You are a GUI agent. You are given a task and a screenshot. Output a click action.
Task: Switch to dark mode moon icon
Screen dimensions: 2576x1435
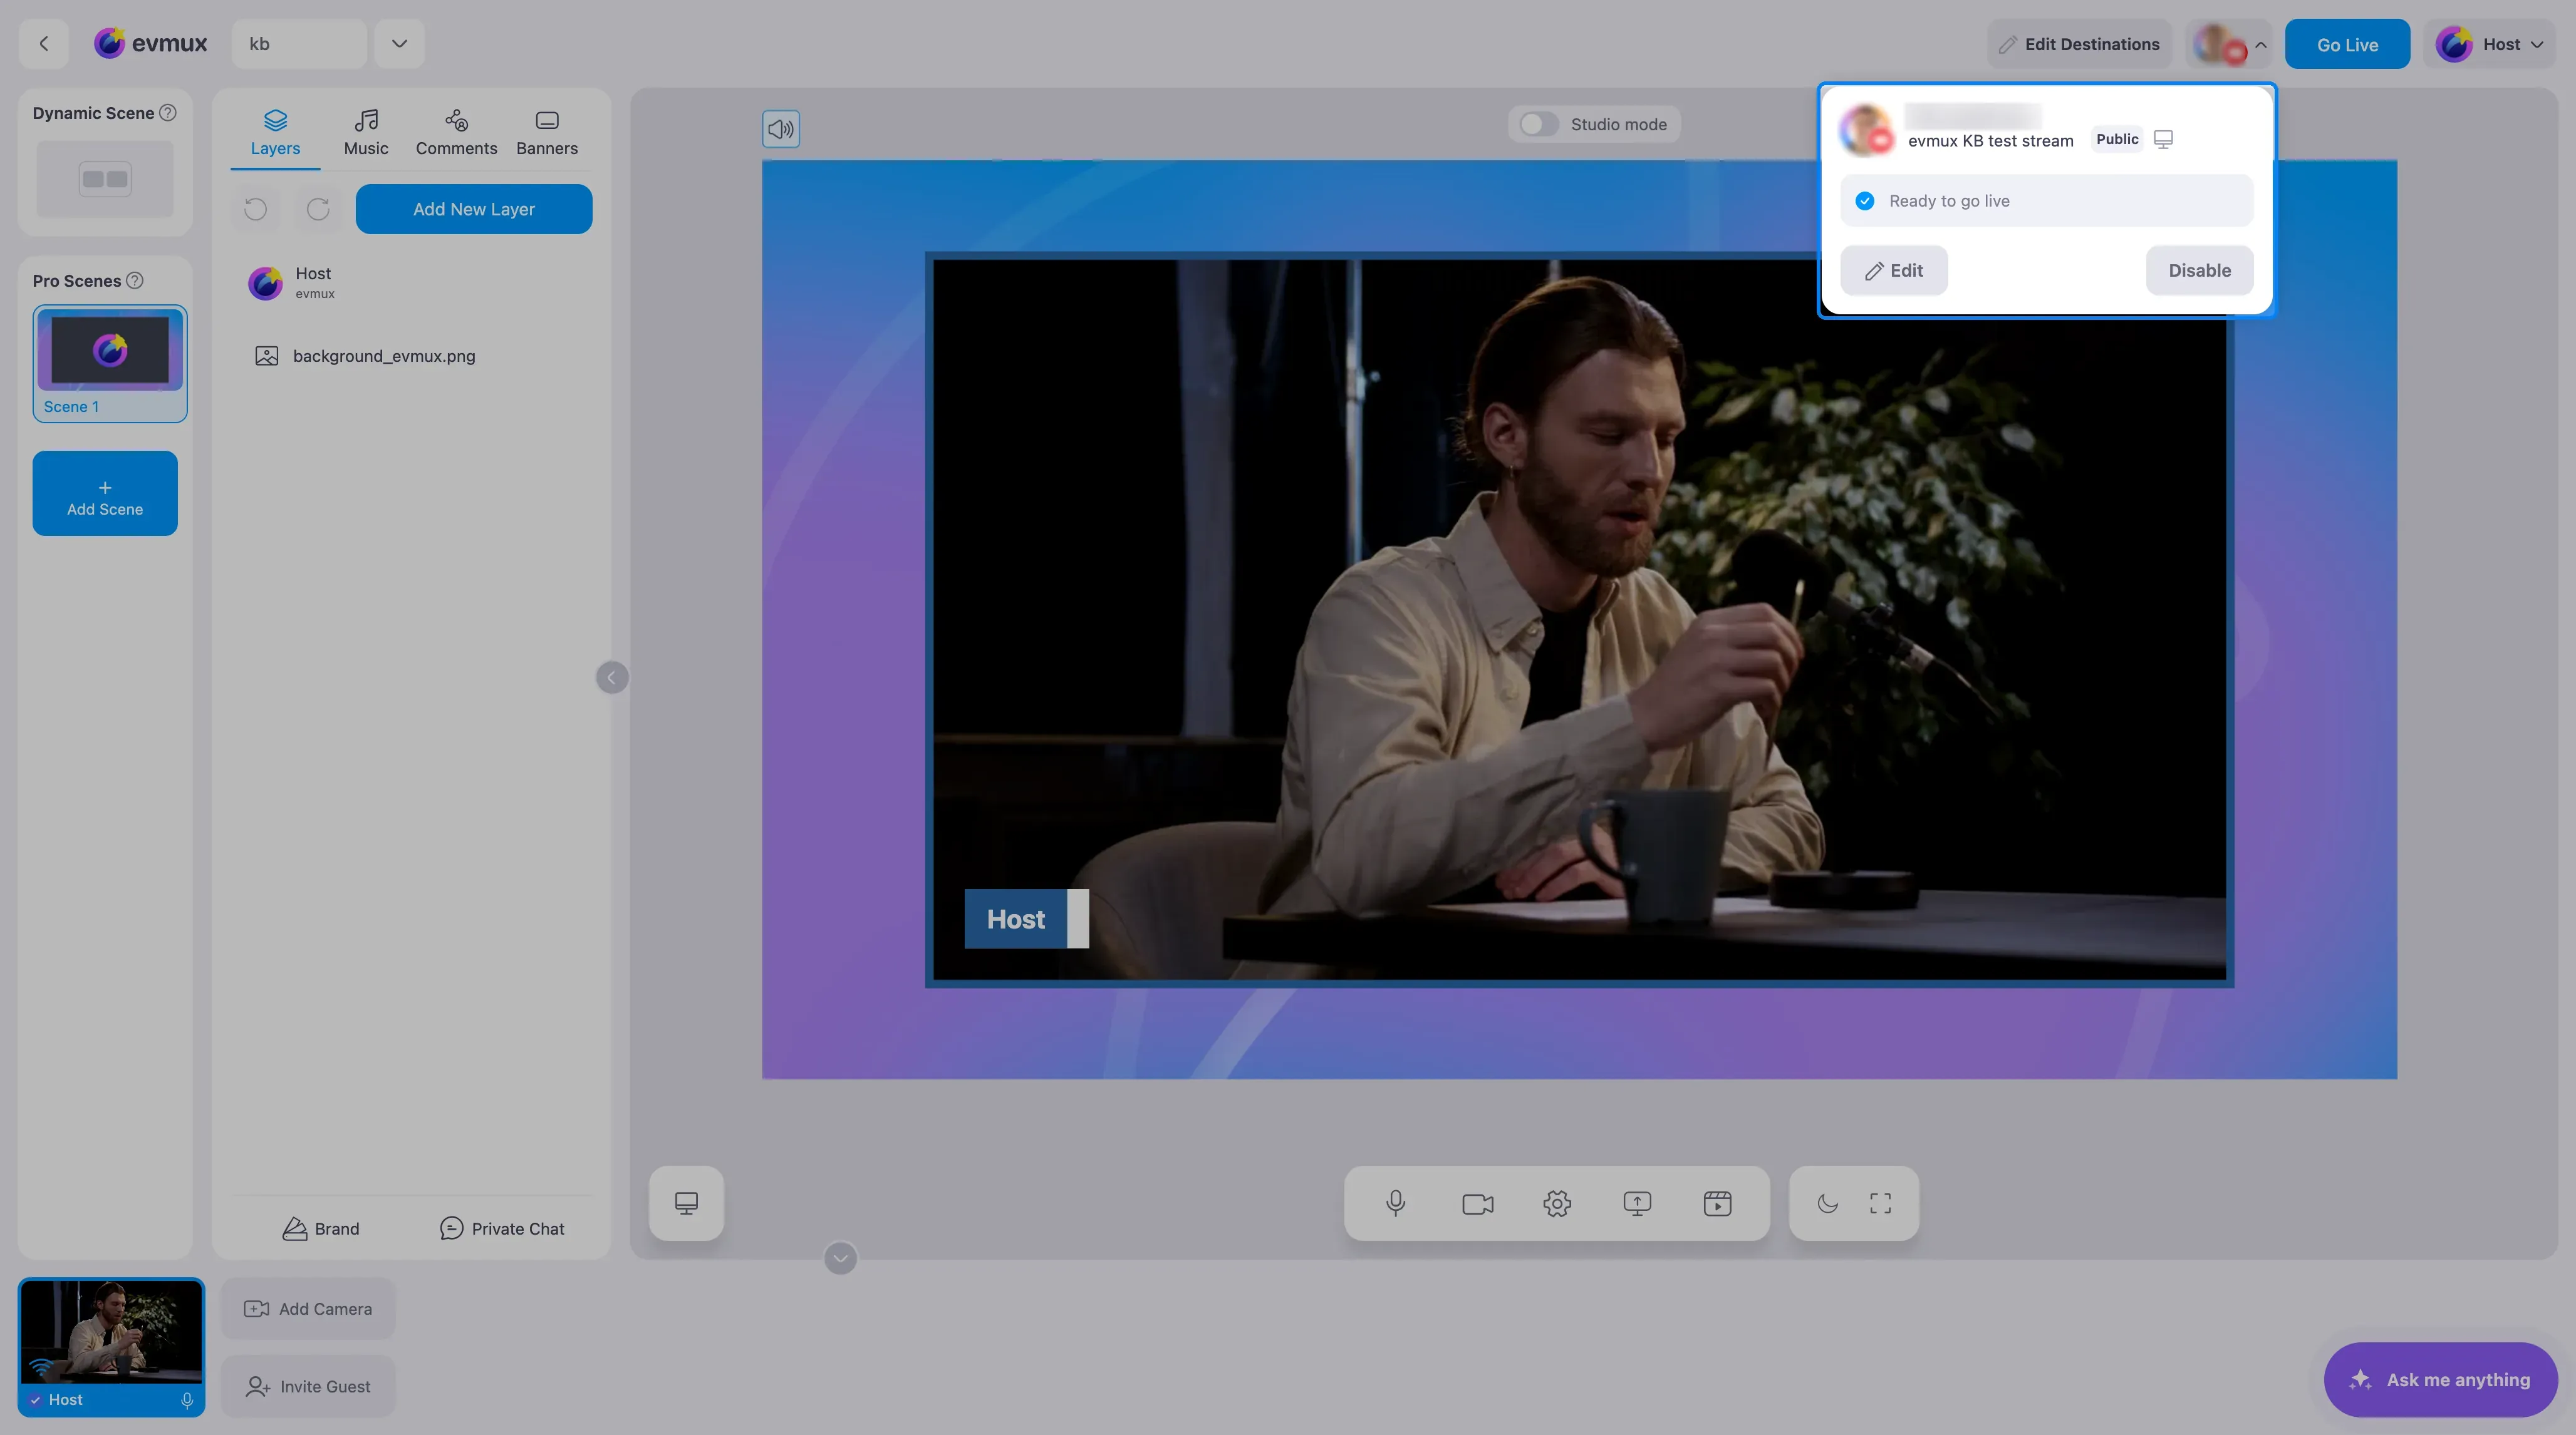1827,1203
